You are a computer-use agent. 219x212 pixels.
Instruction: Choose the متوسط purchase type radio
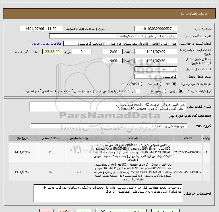pyautogui.click(x=164, y=91)
